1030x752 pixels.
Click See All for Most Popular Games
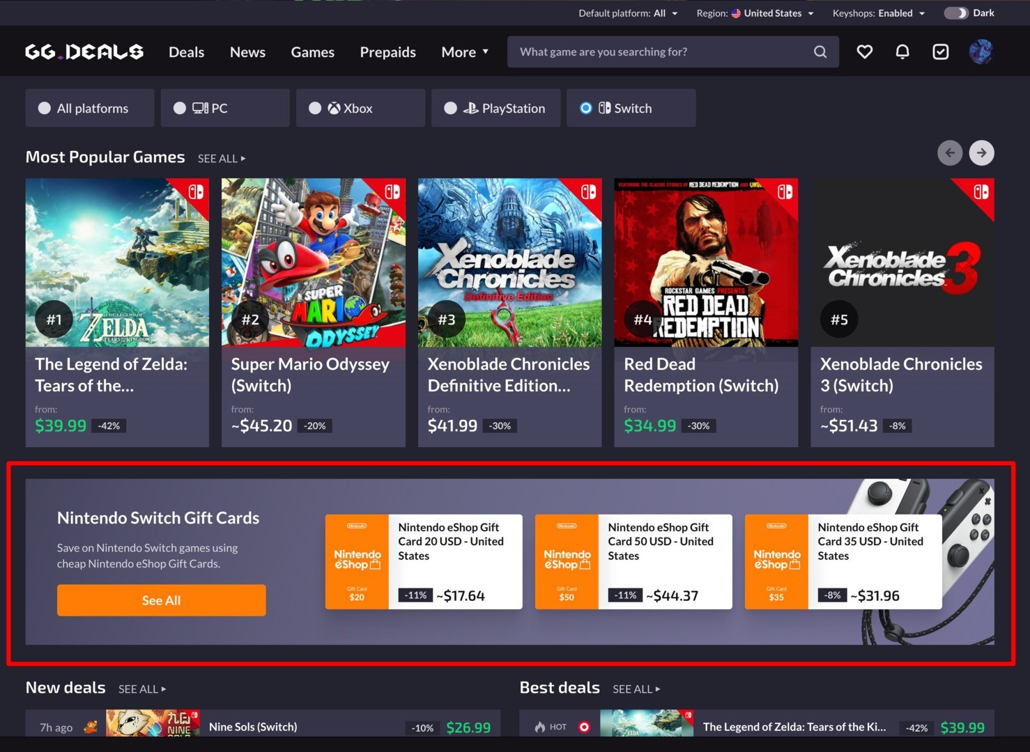point(222,159)
